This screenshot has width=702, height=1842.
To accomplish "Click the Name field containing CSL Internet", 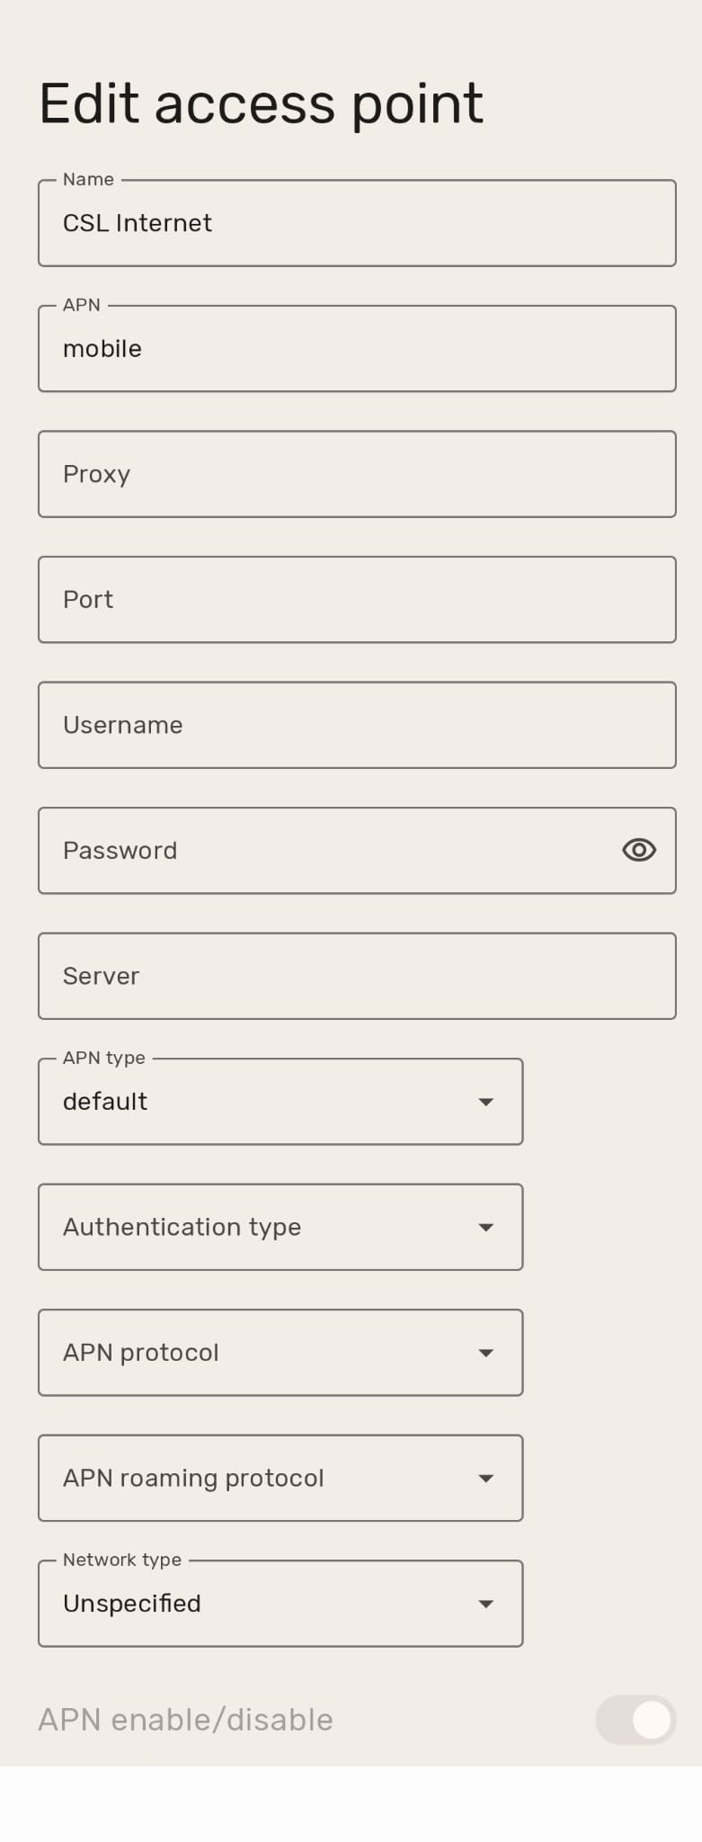I will pos(356,223).
